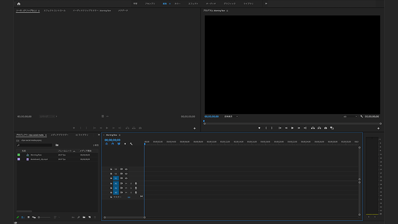
Task: Toggle the timeline Snap magnet icon
Action: (x=112, y=144)
